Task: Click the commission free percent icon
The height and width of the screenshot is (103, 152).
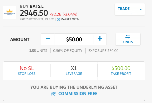Action: pyautogui.click(x=53, y=94)
